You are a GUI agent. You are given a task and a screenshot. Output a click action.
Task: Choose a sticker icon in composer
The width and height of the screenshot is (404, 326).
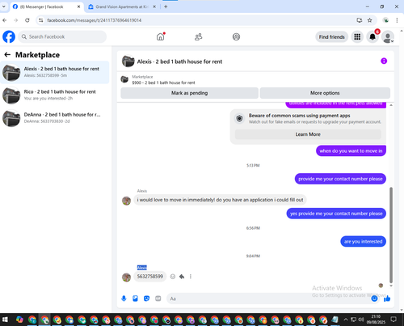[x=146, y=298]
